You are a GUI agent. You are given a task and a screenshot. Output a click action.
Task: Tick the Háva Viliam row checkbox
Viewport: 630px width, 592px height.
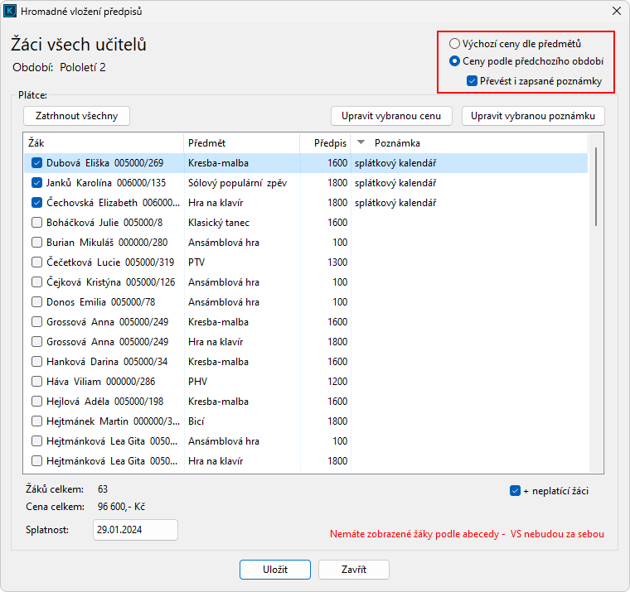pos(36,382)
